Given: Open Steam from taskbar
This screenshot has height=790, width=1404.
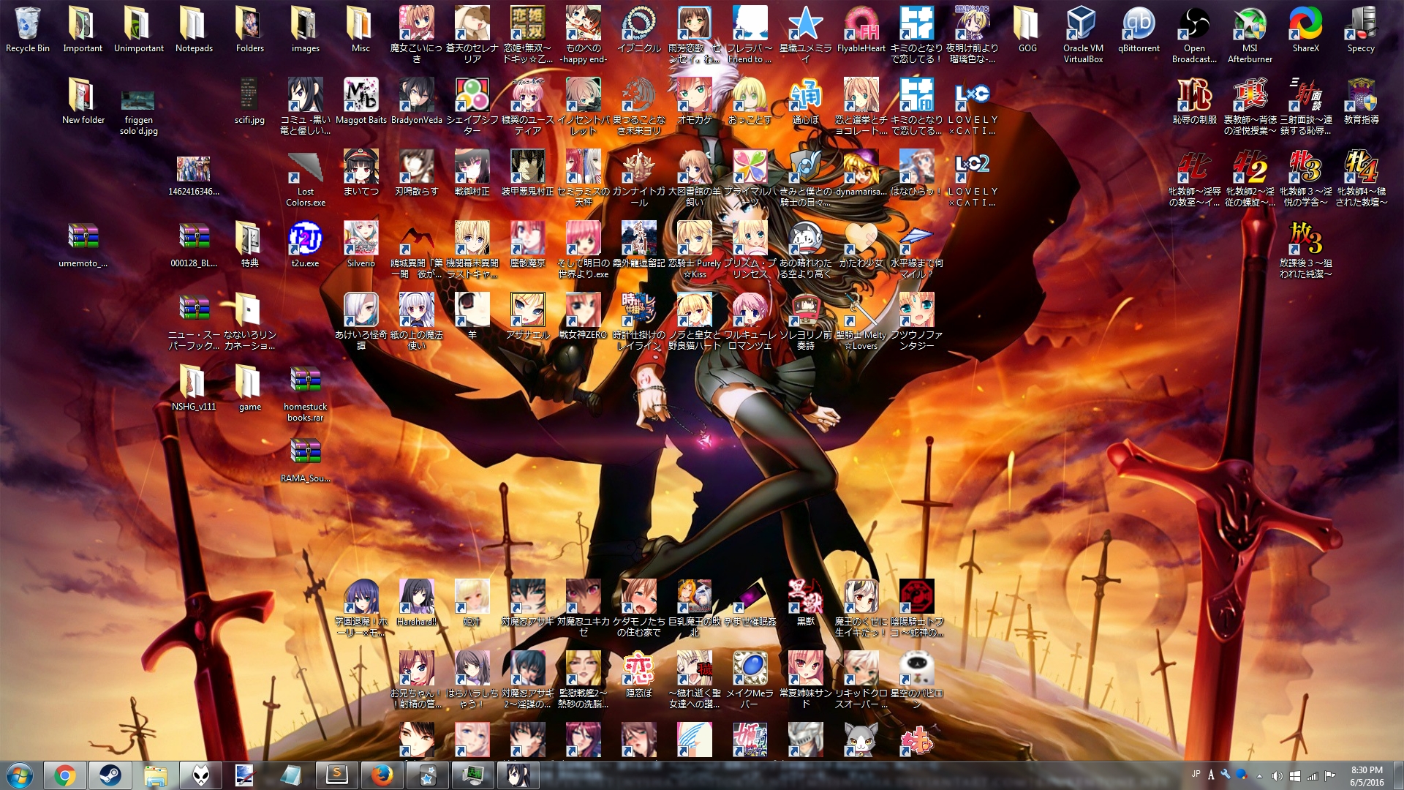Looking at the screenshot, I should (x=110, y=775).
